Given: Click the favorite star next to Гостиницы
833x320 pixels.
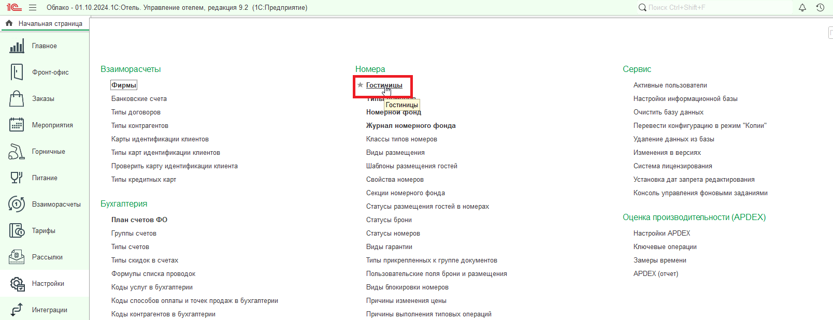Looking at the screenshot, I should coord(360,85).
